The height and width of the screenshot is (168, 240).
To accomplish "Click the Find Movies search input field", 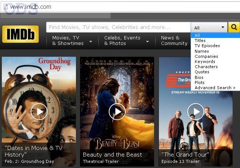I will (x=118, y=27).
